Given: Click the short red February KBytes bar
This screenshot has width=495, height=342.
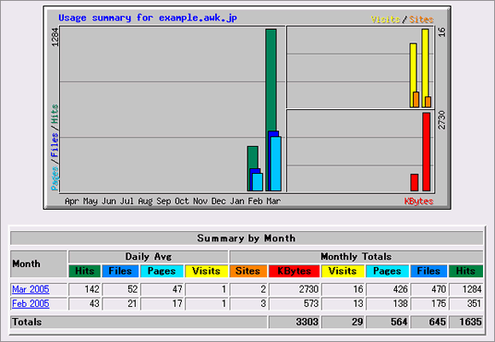Looking at the screenshot, I should coord(415,183).
